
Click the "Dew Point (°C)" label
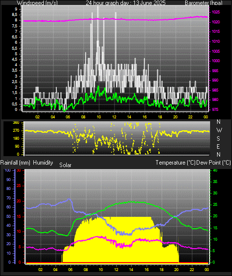(x=214, y=163)
